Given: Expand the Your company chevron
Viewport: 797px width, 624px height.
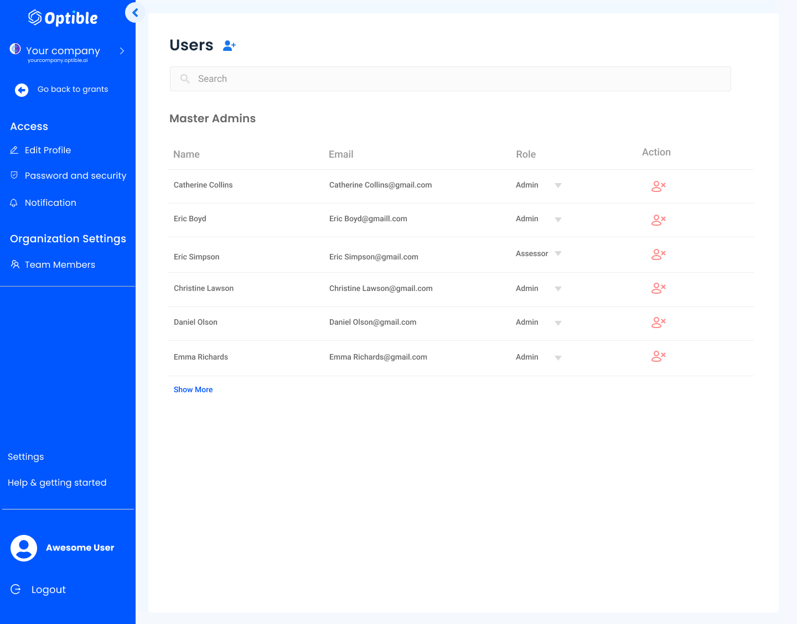Looking at the screenshot, I should (122, 50).
